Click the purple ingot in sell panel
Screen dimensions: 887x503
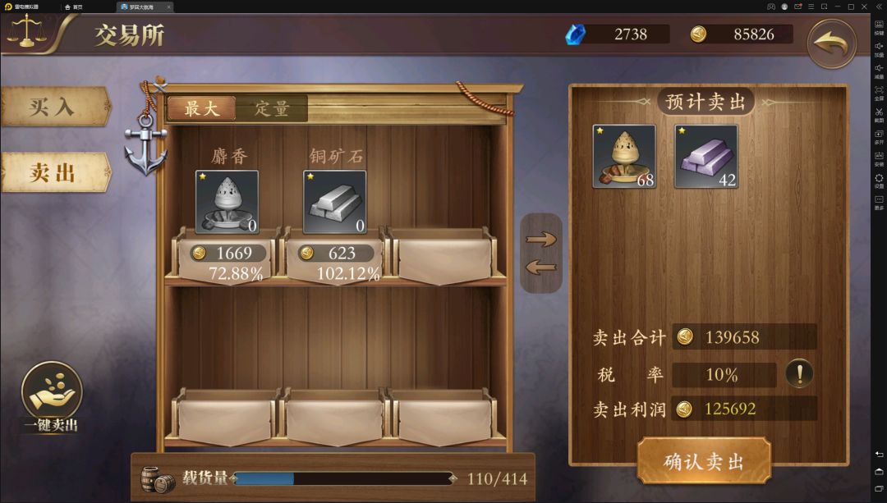click(706, 157)
